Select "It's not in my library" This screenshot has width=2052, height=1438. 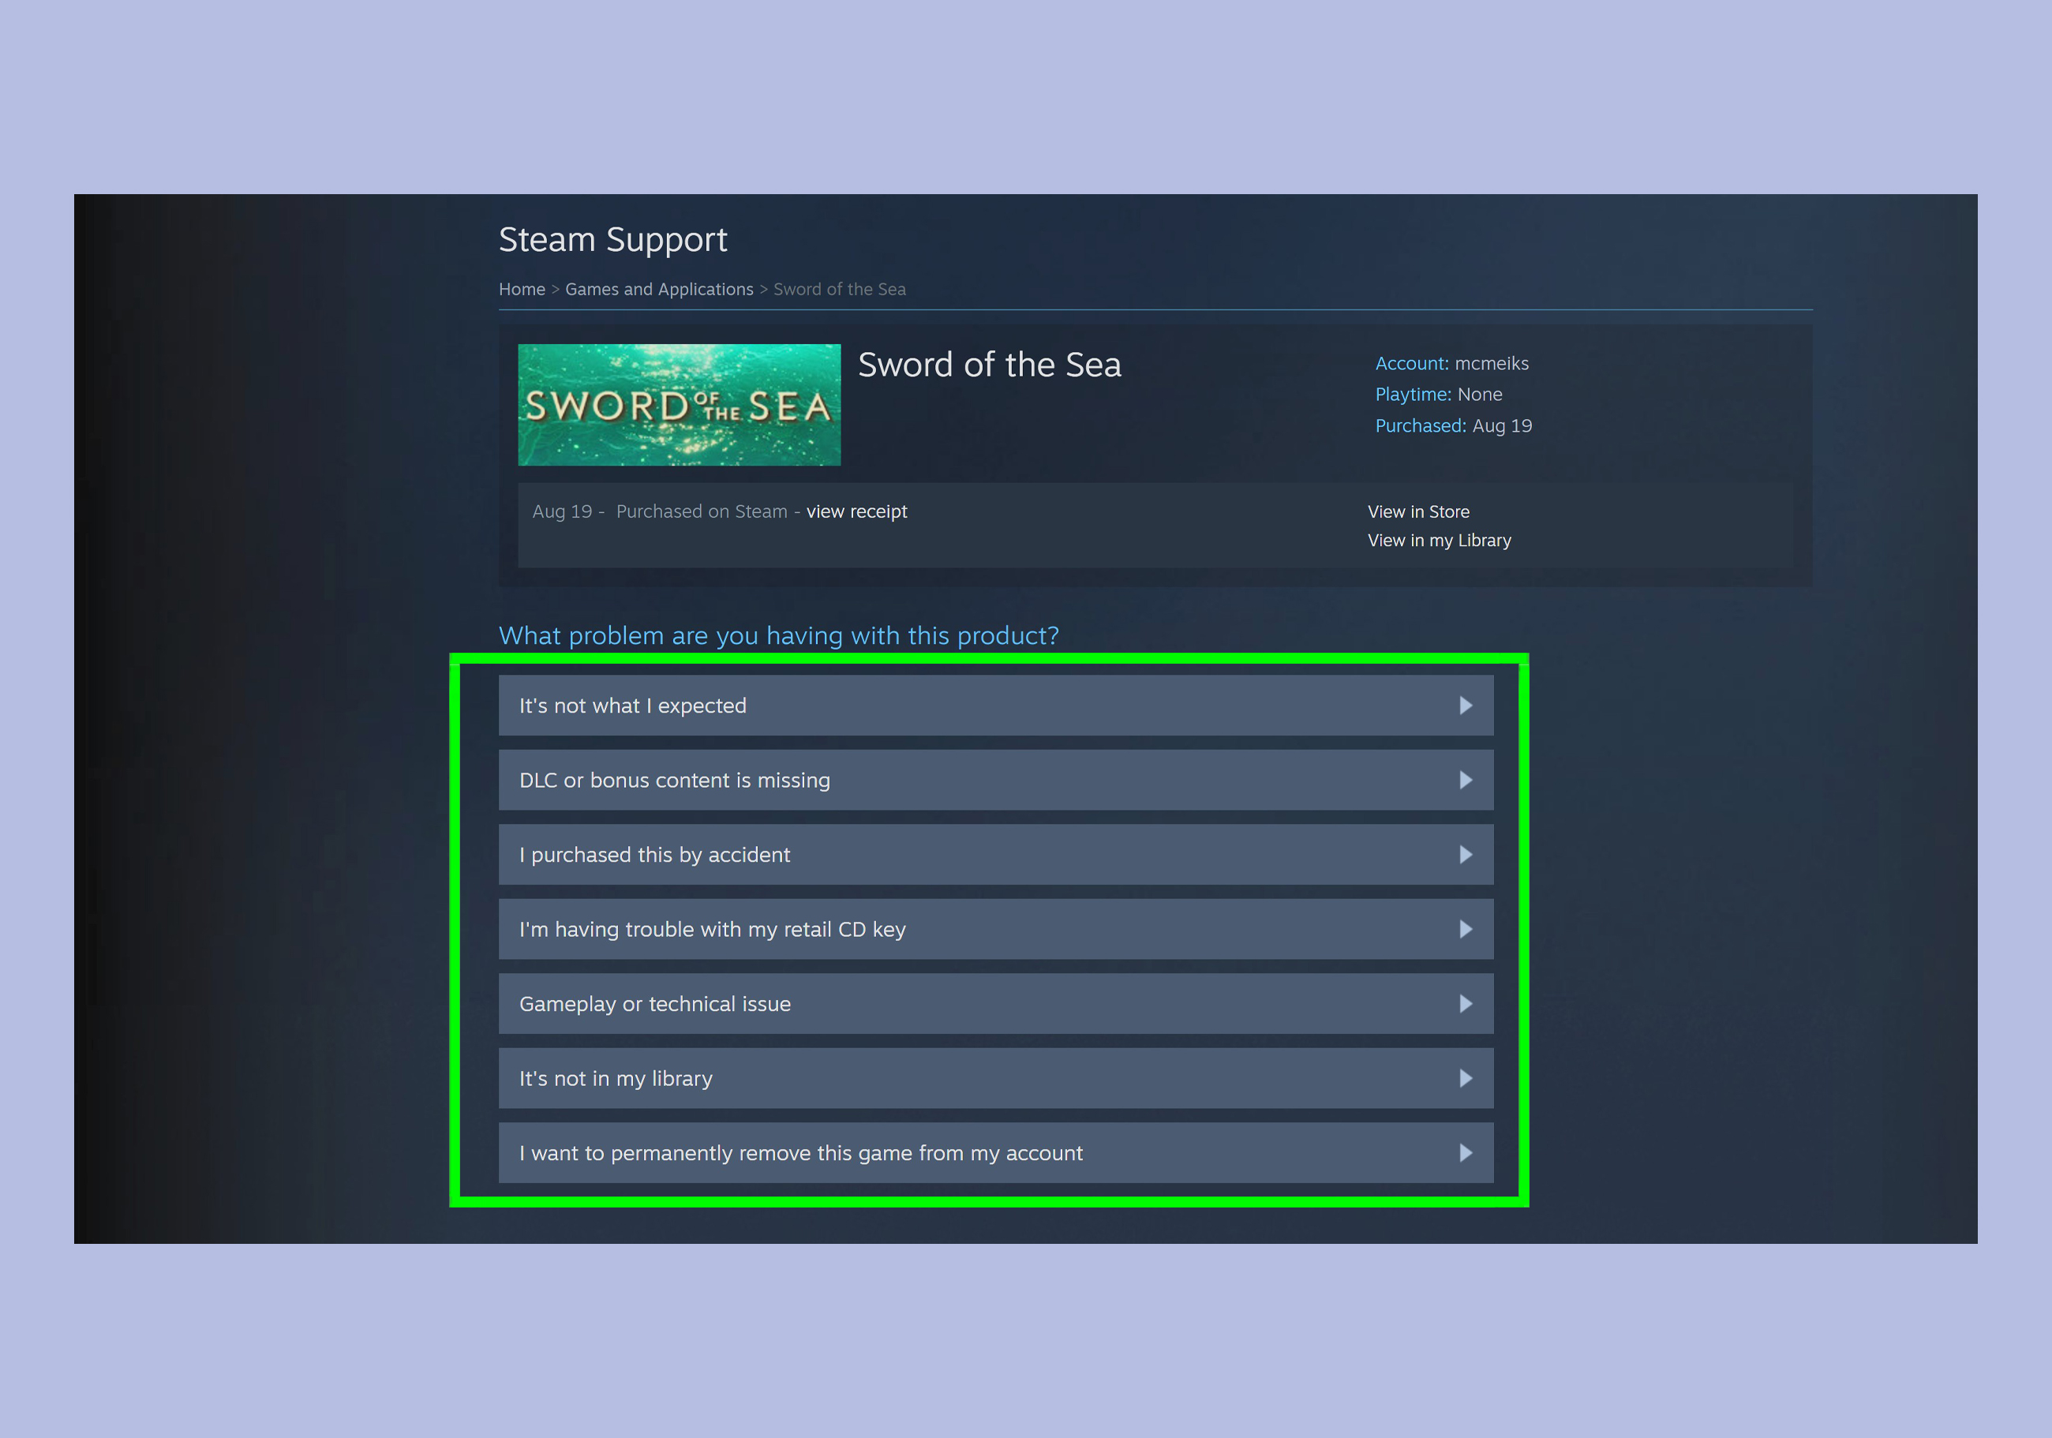coord(616,1079)
